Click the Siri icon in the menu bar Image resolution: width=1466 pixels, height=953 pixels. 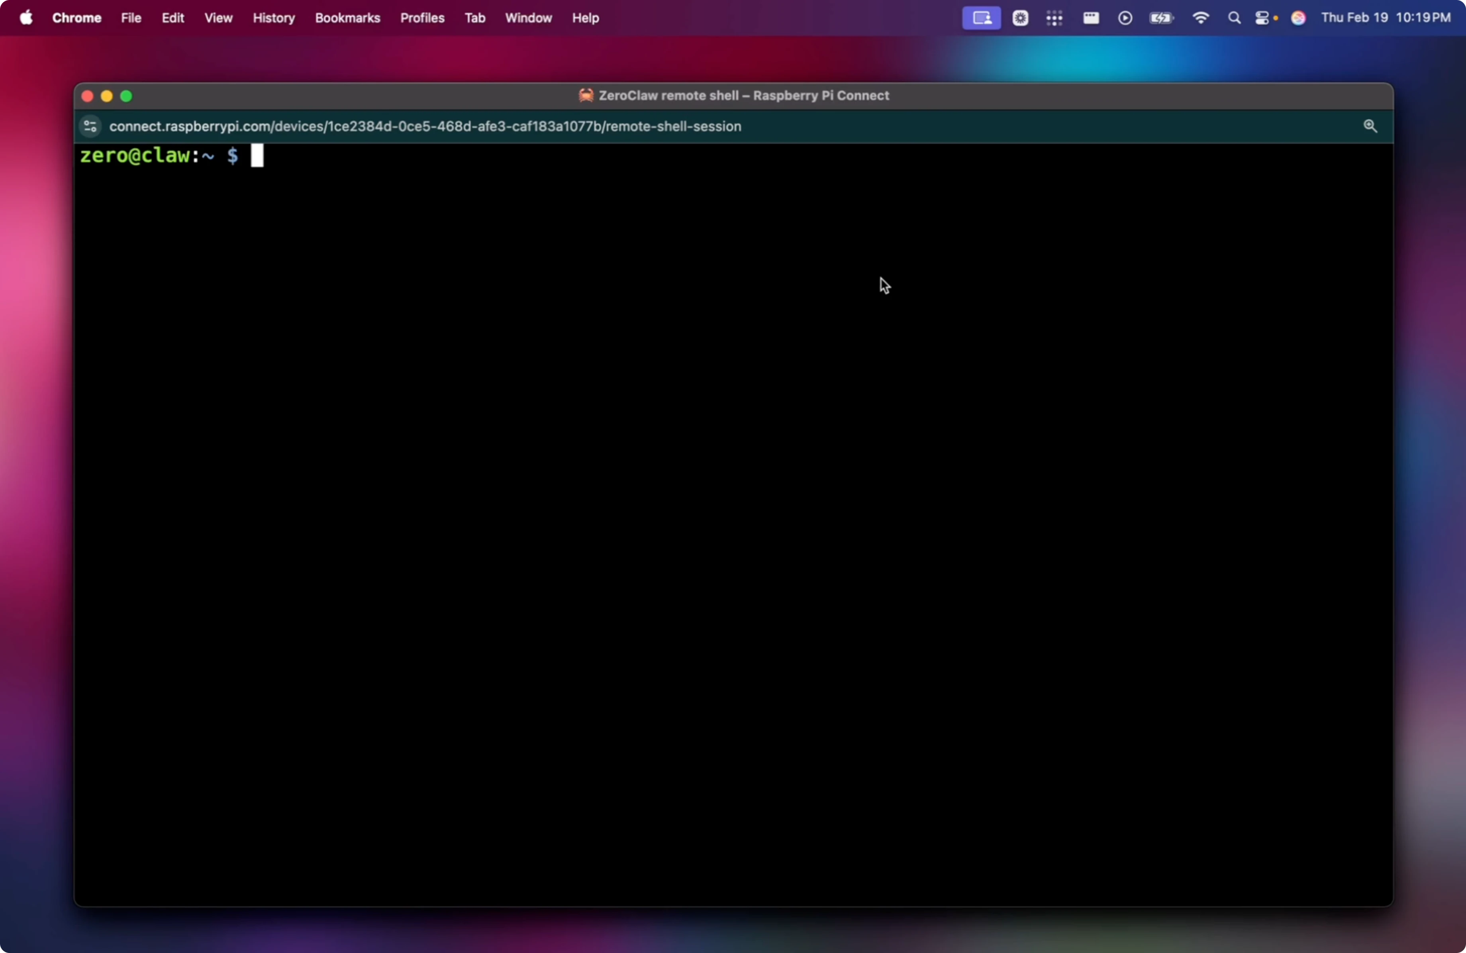tap(1298, 18)
